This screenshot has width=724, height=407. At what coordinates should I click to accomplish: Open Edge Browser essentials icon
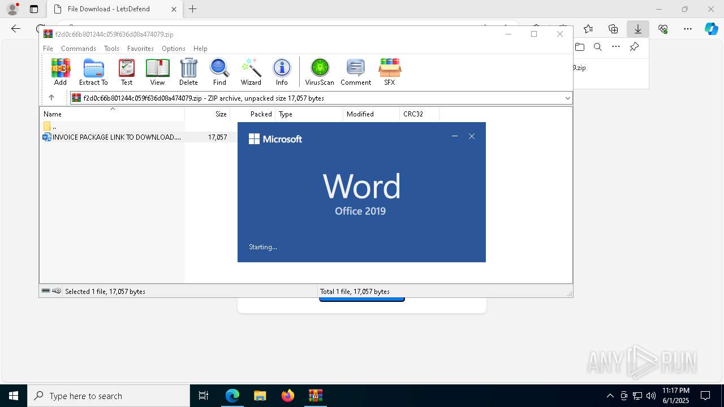663,29
